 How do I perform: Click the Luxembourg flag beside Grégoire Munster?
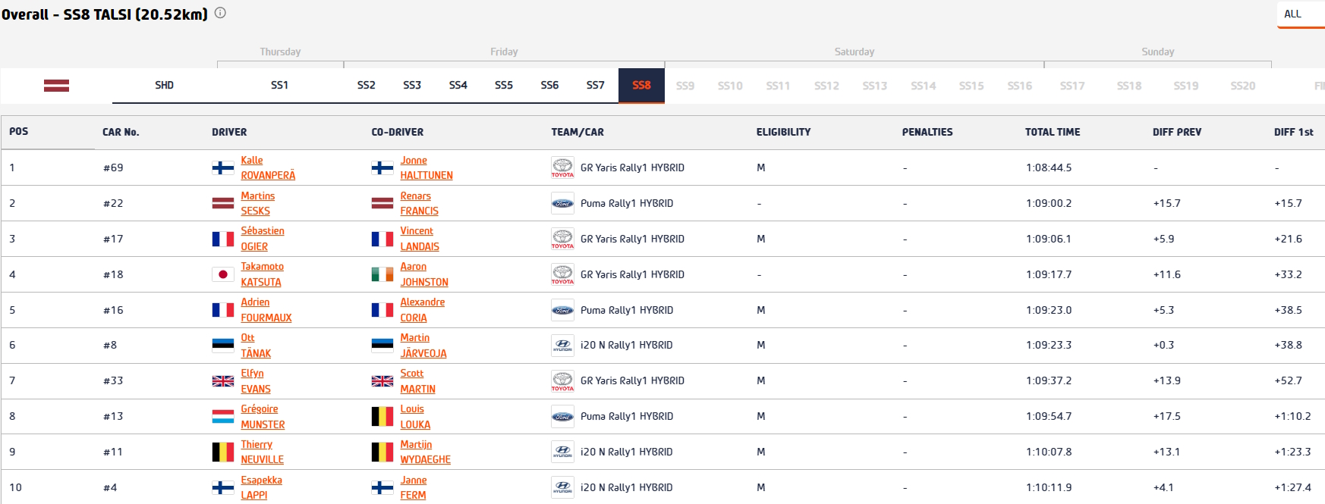(222, 417)
